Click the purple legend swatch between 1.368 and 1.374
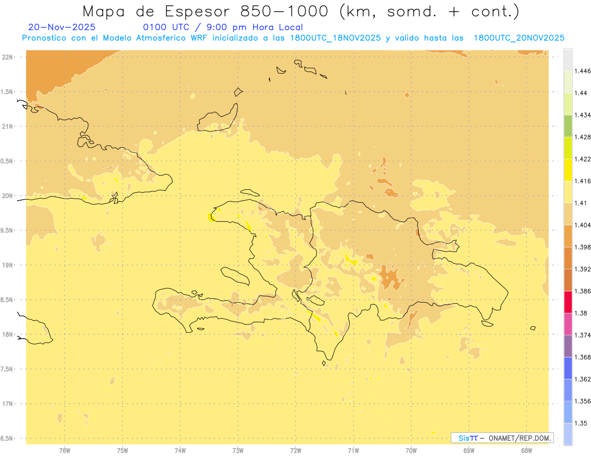Viewport: 591px width, 457px height. pyautogui.click(x=568, y=346)
